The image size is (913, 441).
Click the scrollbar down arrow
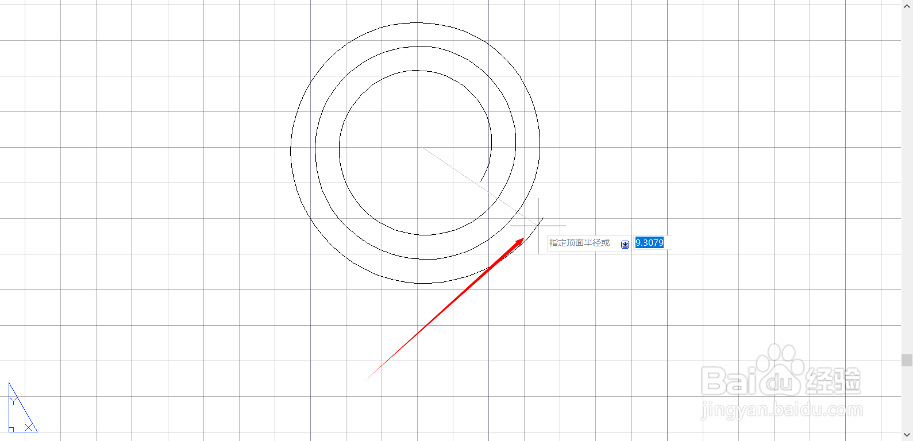click(907, 435)
